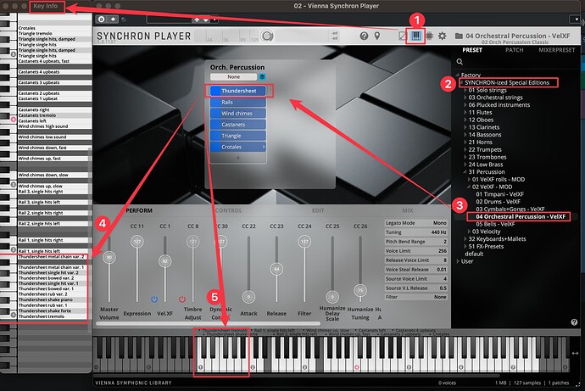
Task: Click the location pin icon in header
Action: point(377,36)
